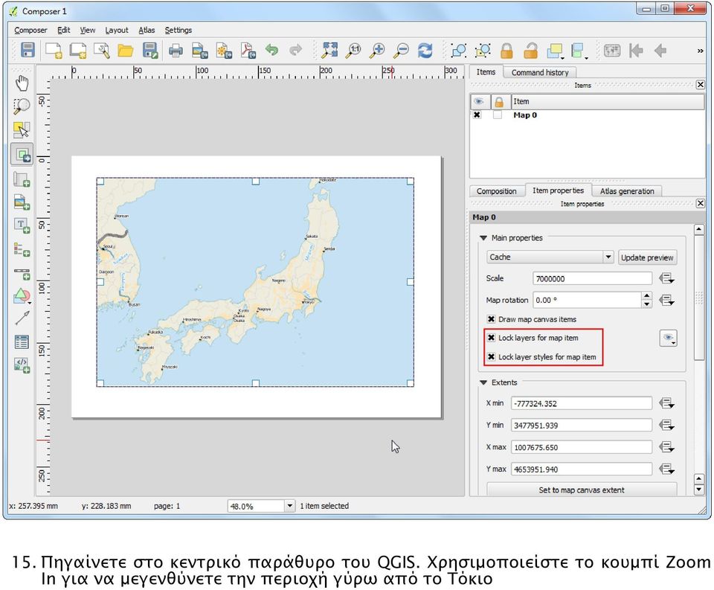Click the Zoom in toolbar icon

(x=378, y=50)
